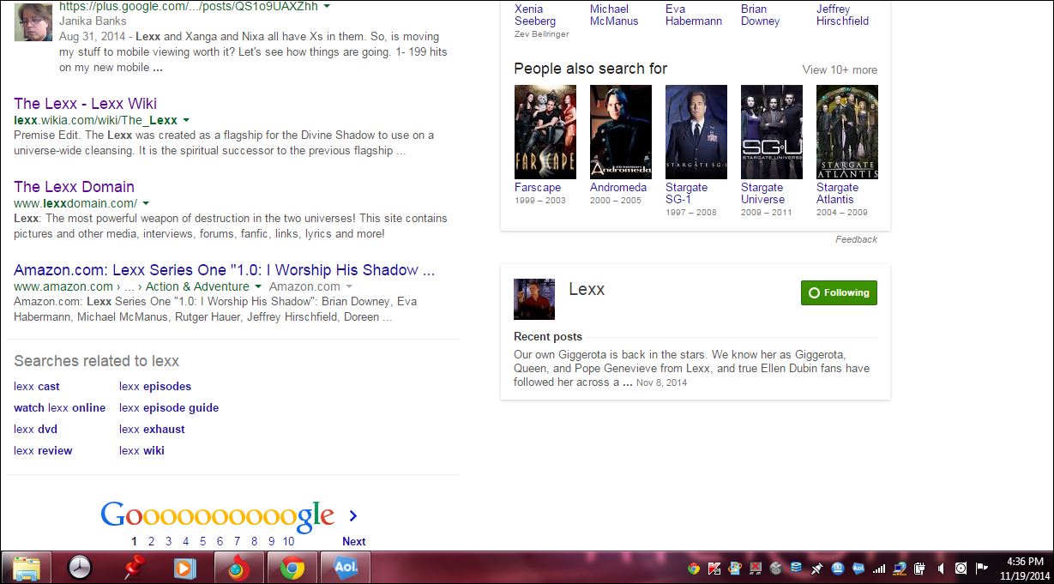Click cast member Brian Downey link

[x=761, y=15]
